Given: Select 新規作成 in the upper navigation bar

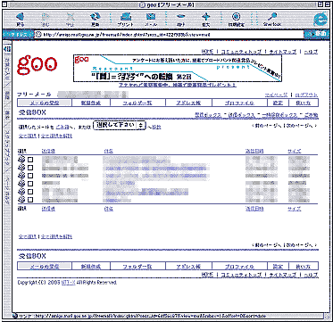Looking at the screenshot, I should [x=91, y=103].
